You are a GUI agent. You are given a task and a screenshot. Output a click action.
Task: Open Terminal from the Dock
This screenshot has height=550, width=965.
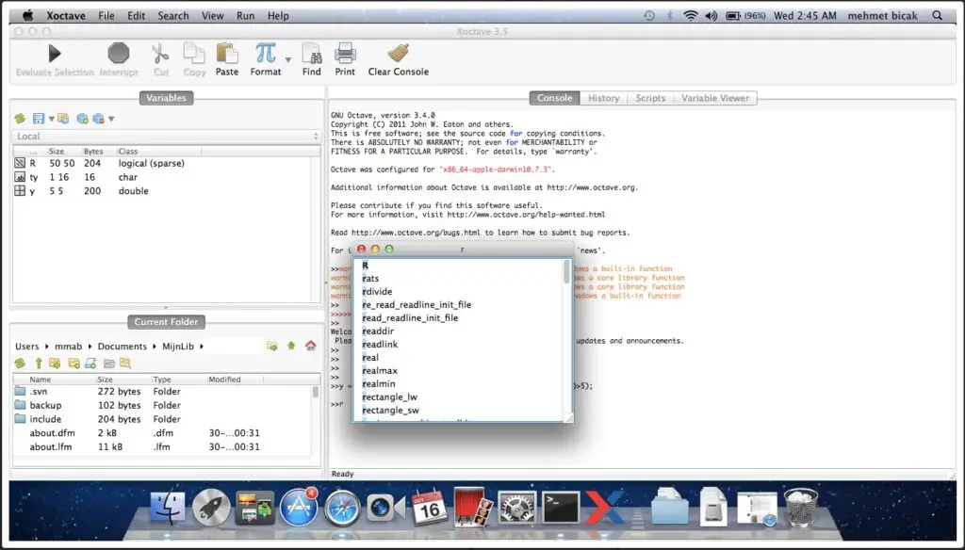click(x=562, y=508)
